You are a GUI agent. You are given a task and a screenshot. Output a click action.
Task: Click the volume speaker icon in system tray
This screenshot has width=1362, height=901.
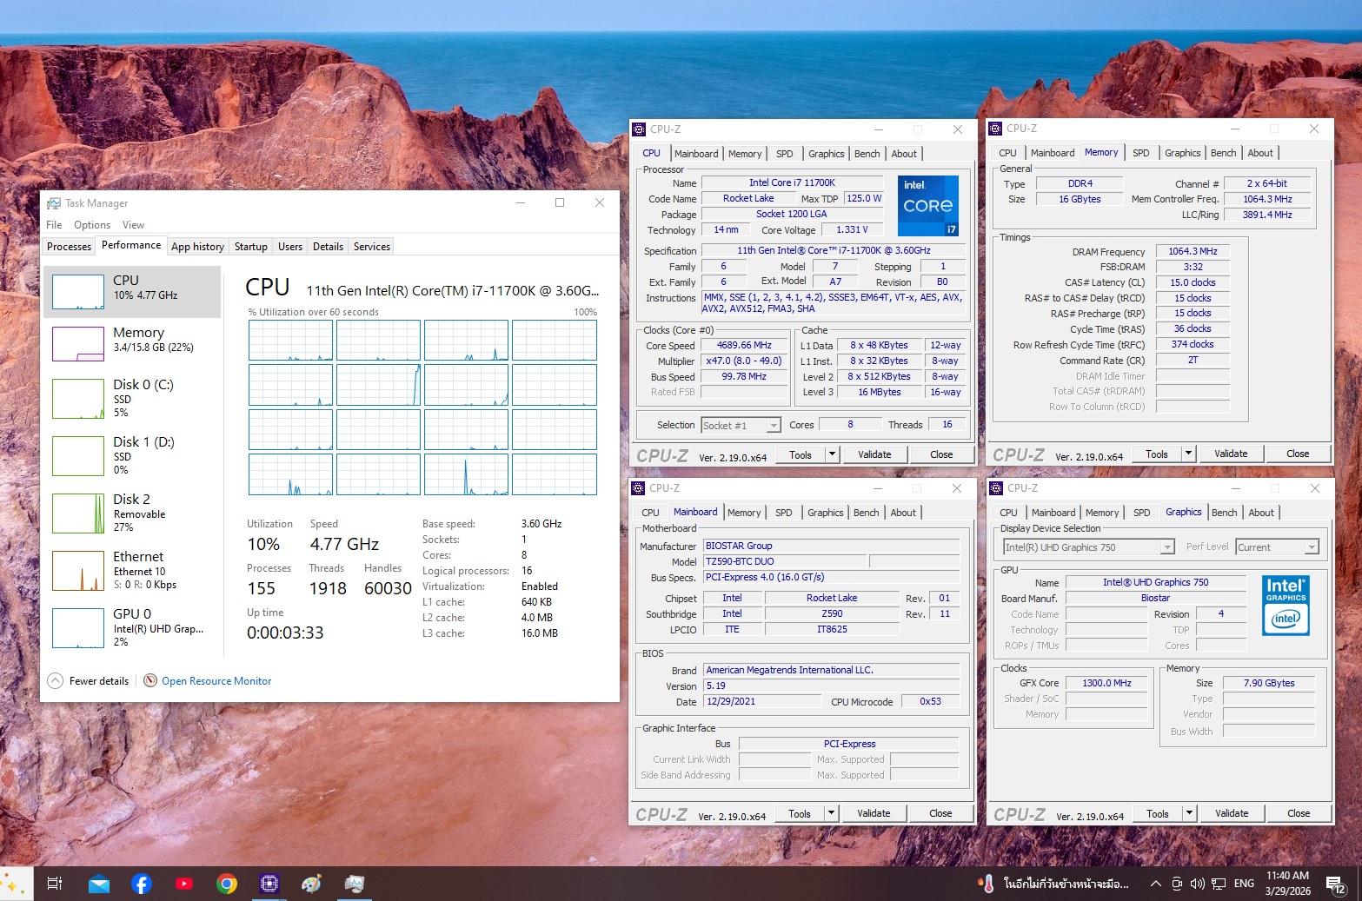pos(1197,884)
